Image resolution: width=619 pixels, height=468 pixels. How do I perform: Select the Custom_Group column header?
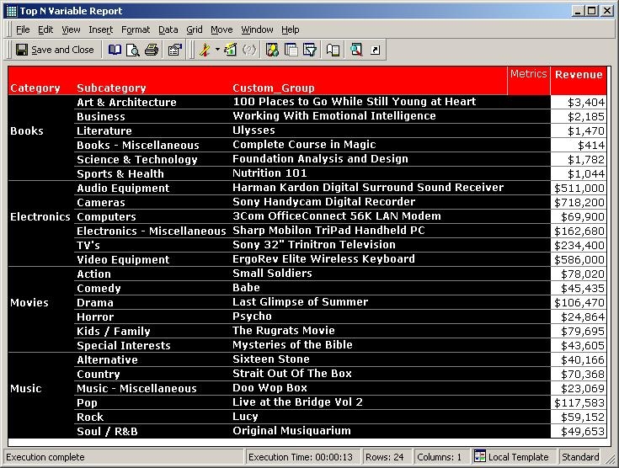pyautogui.click(x=274, y=88)
